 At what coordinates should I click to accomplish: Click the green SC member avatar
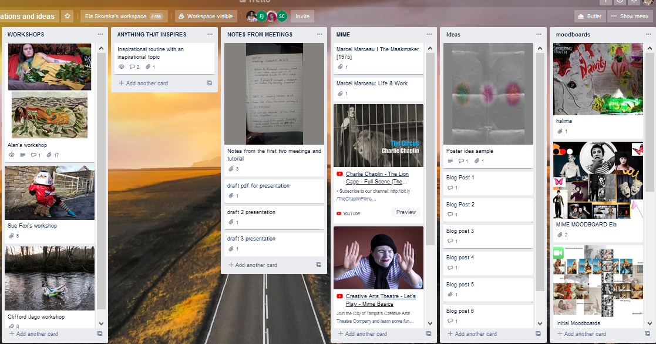click(282, 16)
